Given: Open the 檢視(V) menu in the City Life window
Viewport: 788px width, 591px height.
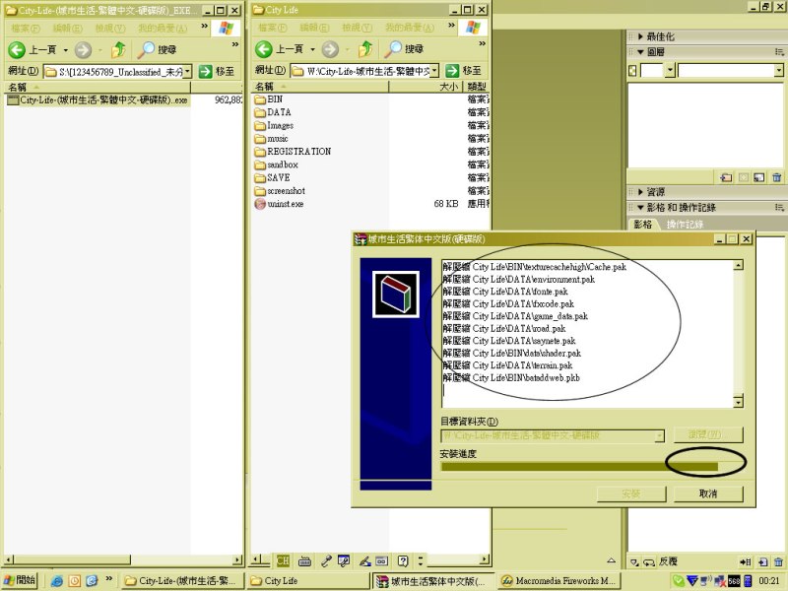Looking at the screenshot, I should click(357, 28).
